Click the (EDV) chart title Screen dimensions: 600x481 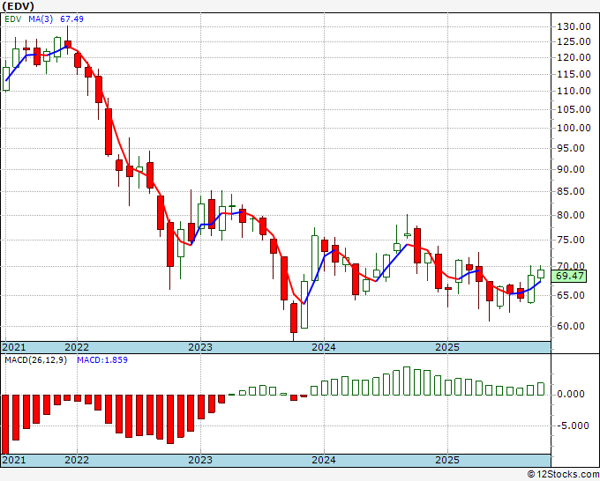pyautogui.click(x=19, y=6)
